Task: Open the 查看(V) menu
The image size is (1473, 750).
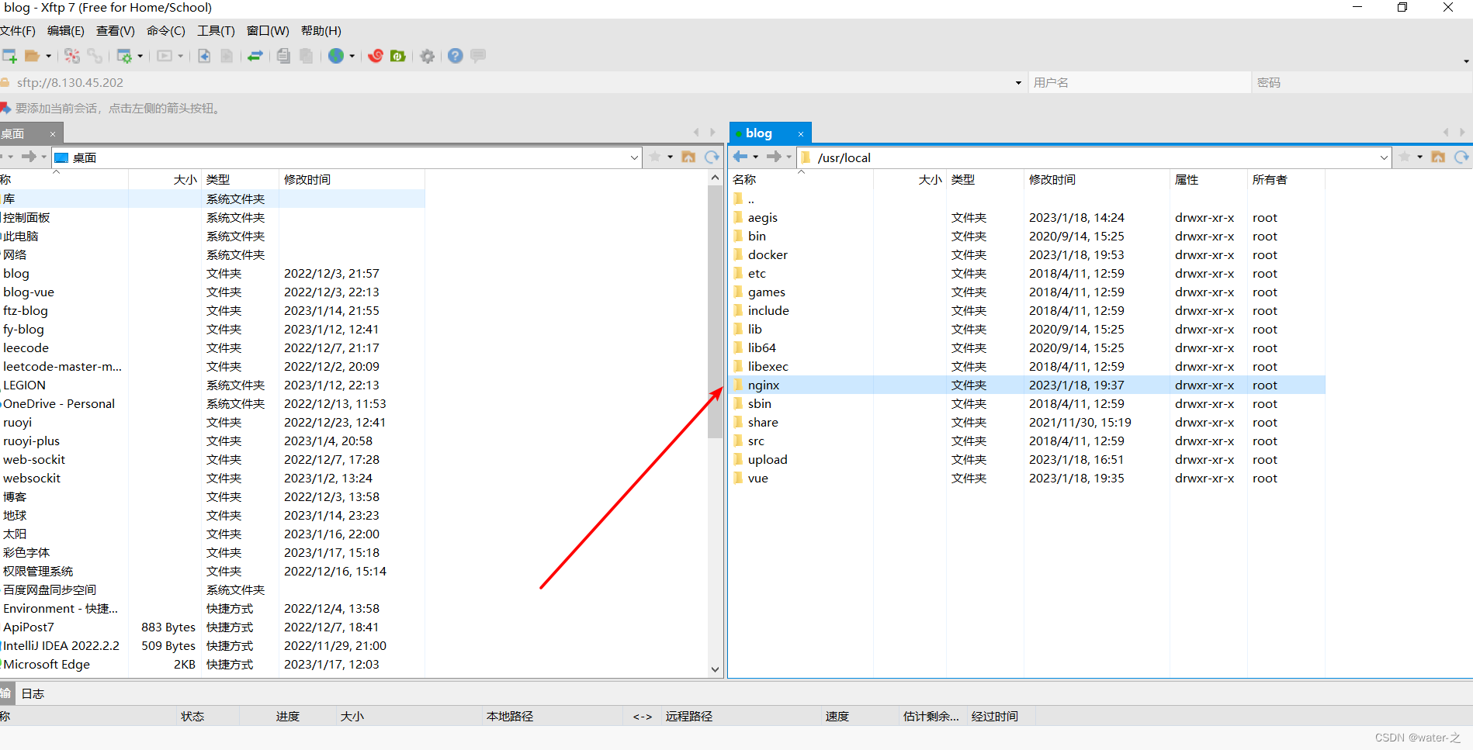Action: tap(116, 31)
